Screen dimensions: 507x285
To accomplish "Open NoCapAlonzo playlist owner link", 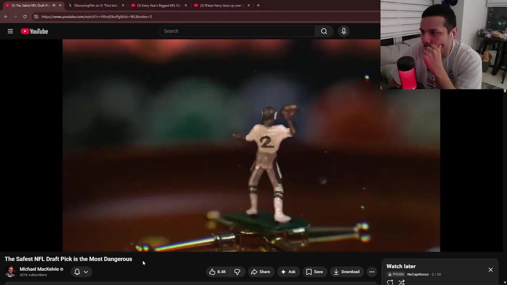I will [x=418, y=274].
